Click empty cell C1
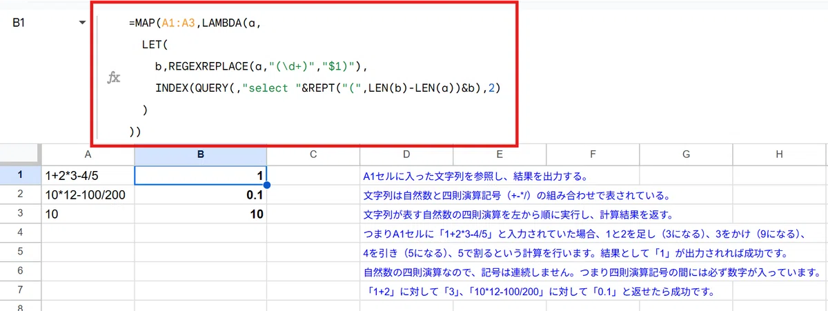 click(313, 176)
